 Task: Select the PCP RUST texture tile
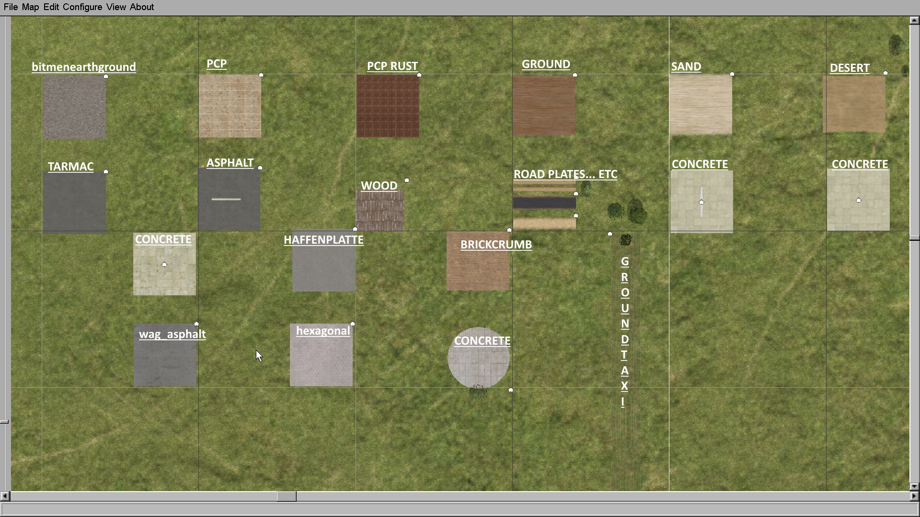click(388, 106)
